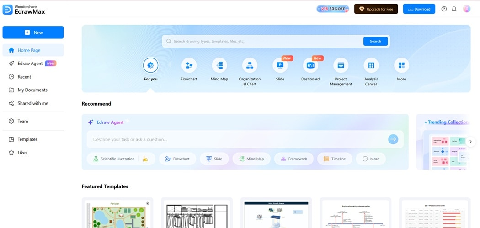Click the Edraw Agent sparkle heading
This screenshot has width=480, height=228.
pyautogui.click(x=106, y=122)
